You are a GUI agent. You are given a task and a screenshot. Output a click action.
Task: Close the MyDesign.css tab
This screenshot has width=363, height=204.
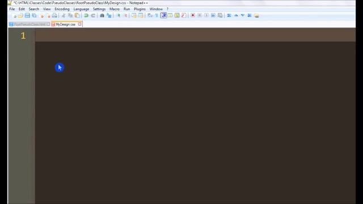point(79,24)
